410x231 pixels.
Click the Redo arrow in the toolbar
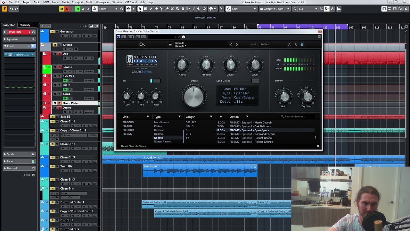(17, 9)
